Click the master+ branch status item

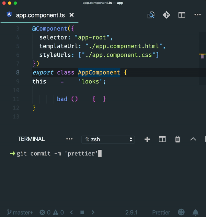coord(20,213)
